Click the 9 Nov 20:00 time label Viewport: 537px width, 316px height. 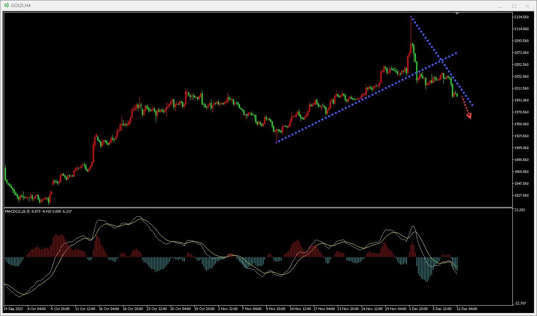276,309
